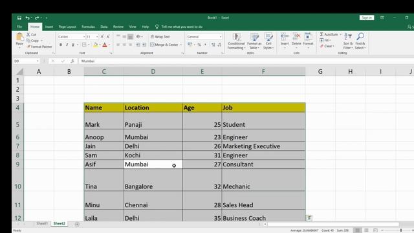Increase the font size
The width and height of the screenshot is (414, 233).
point(102,37)
